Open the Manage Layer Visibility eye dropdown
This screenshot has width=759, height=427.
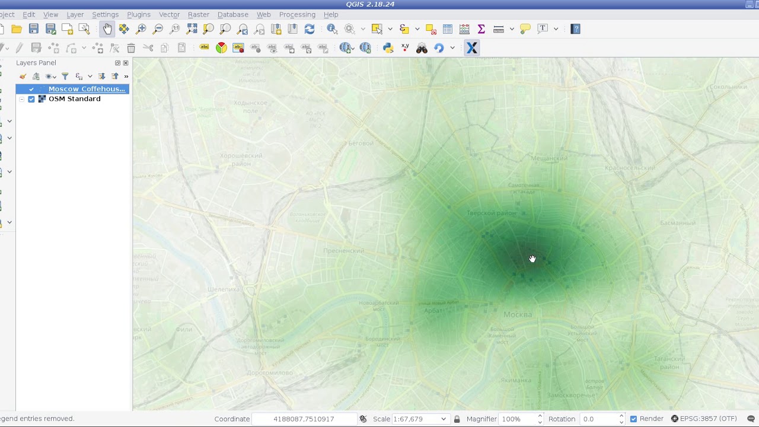point(51,76)
